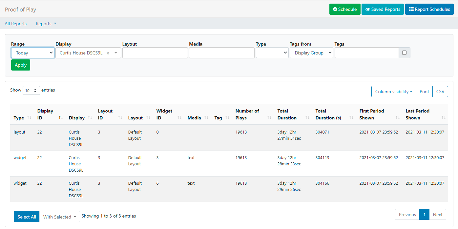Image resolution: width=458 pixels, height=229 pixels.
Task: Click the Layout filter input field
Action: 155,53
